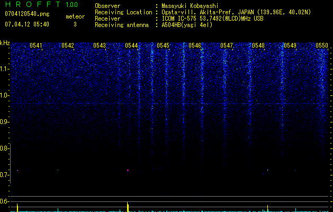This screenshot has width=333, height=212.
Task: Click the 0.6 frequency axis label
Action: 5,201
